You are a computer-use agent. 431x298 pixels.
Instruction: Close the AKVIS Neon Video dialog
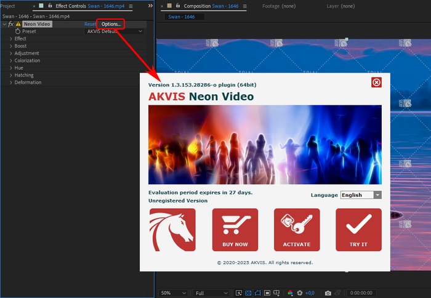coord(376,83)
